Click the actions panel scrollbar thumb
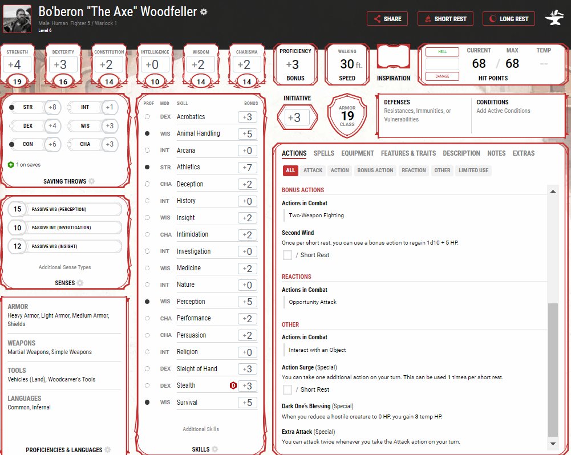The height and width of the screenshot is (455, 571). point(553,369)
